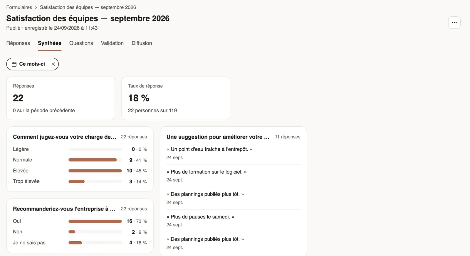
Task: Remove the Ce mois-ci filter with the X
Action: (x=53, y=64)
